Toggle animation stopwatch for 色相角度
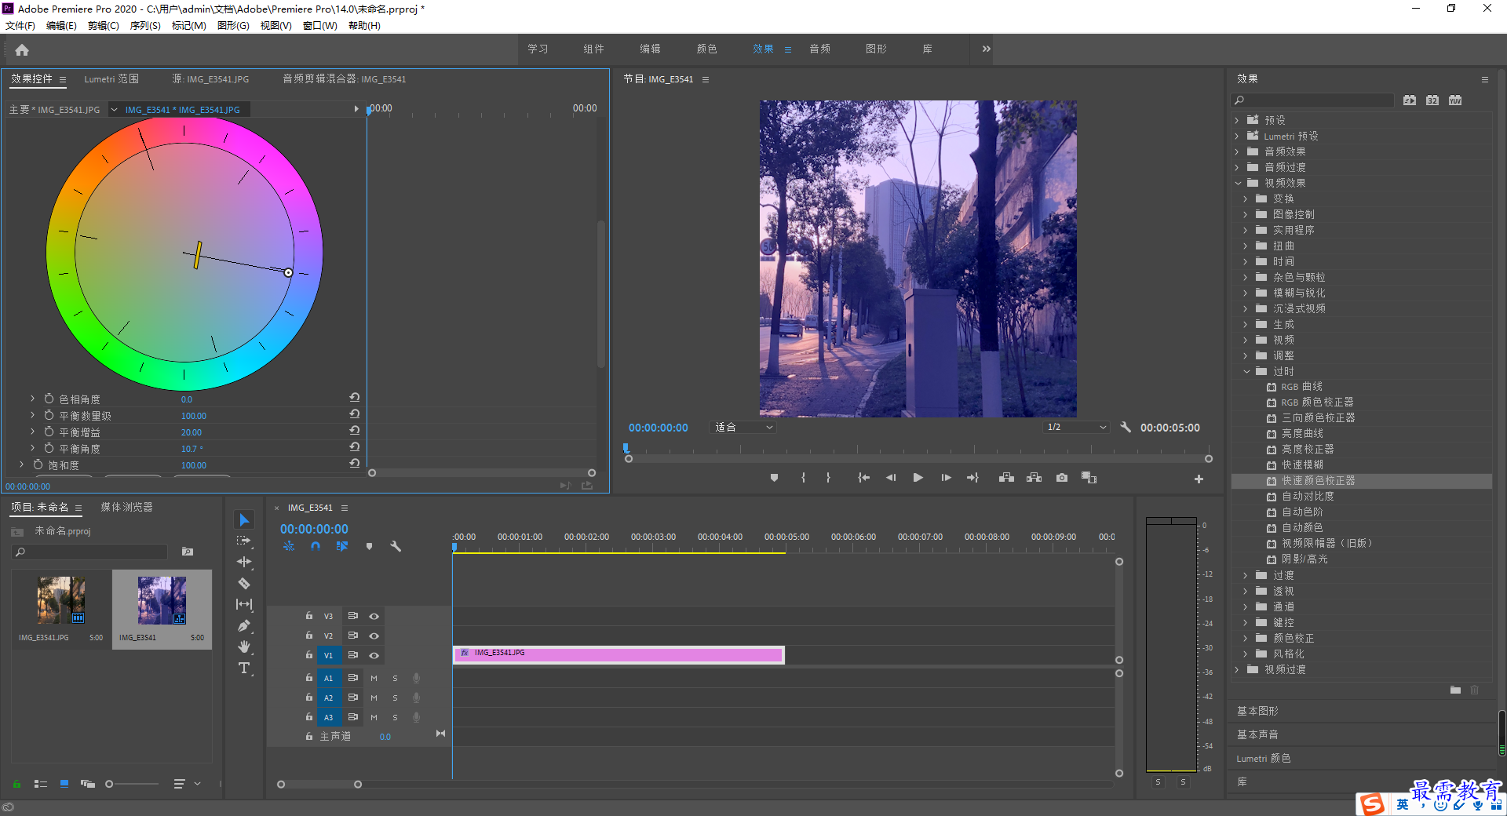 pyautogui.click(x=49, y=399)
